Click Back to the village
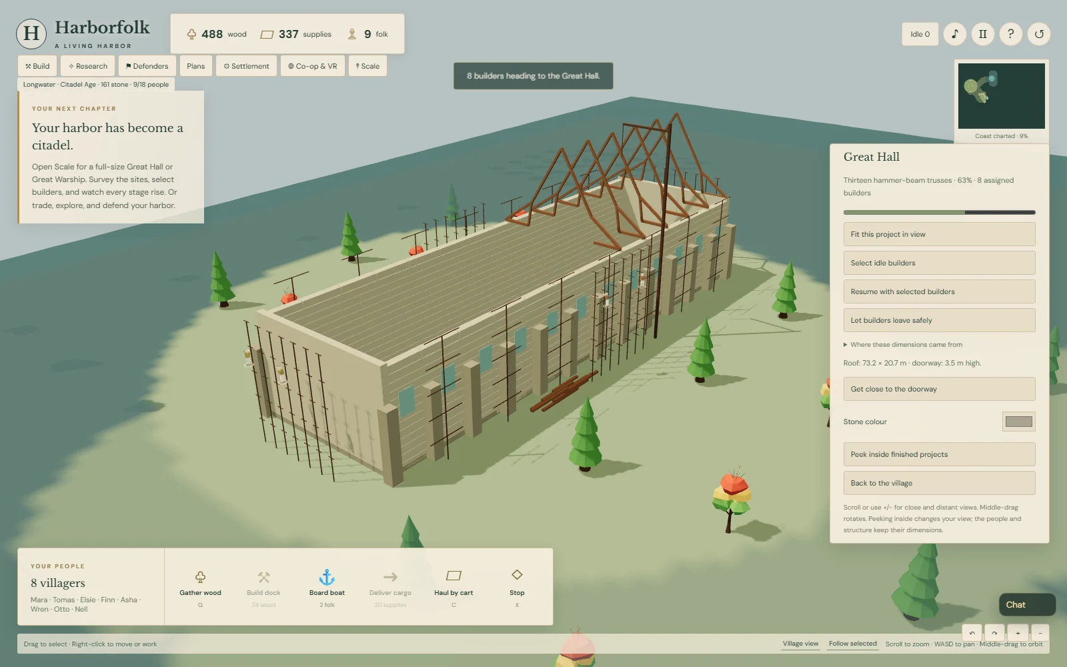This screenshot has height=667, width=1067. [939, 483]
